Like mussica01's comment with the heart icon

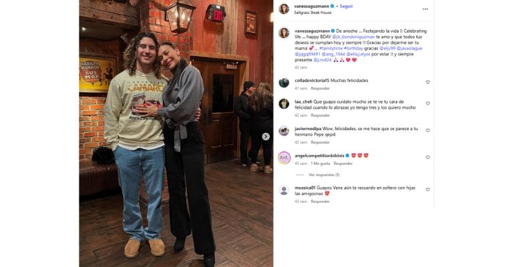427,190
